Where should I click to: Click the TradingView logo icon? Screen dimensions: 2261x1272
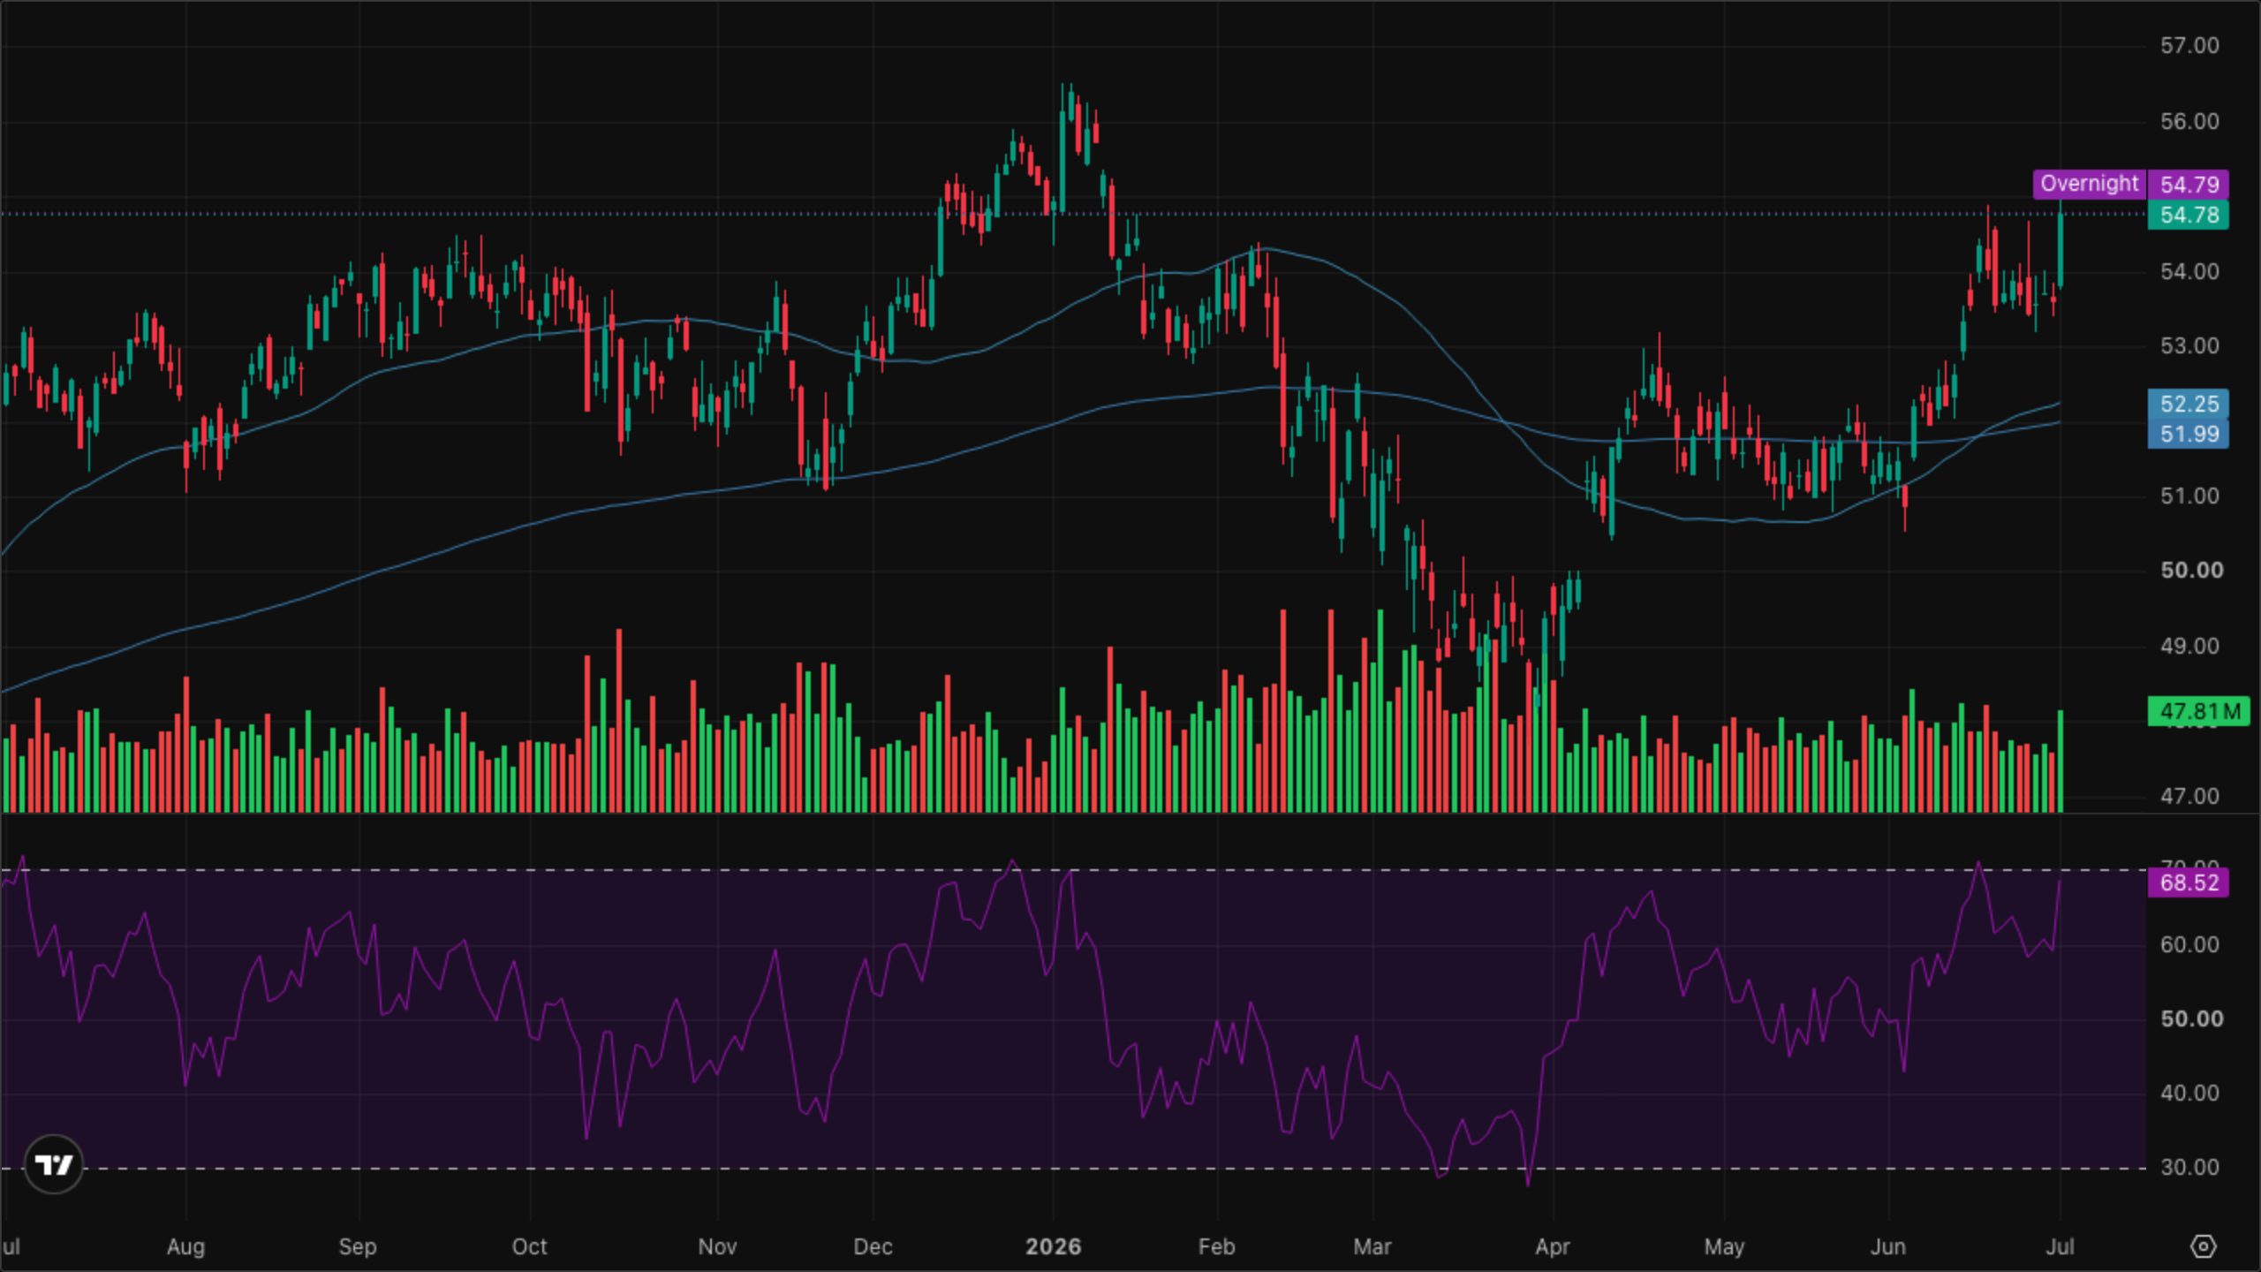pyautogui.click(x=53, y=1164)
